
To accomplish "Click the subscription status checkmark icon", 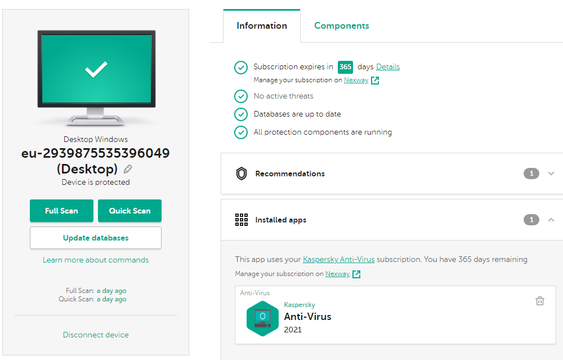I will tap(241, 67).
